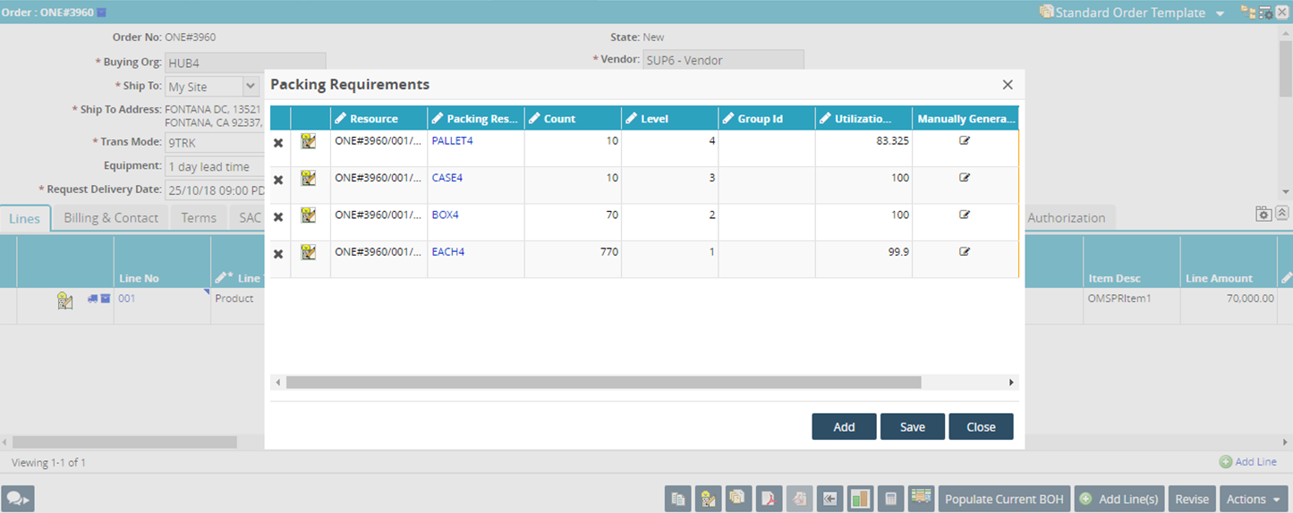Click the Revise button
1293x513 pixels.
coord(1192,499)
